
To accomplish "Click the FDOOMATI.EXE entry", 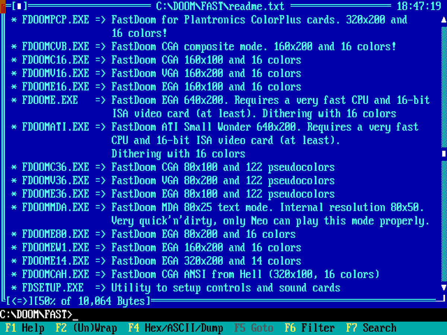I will coord(56,127).
